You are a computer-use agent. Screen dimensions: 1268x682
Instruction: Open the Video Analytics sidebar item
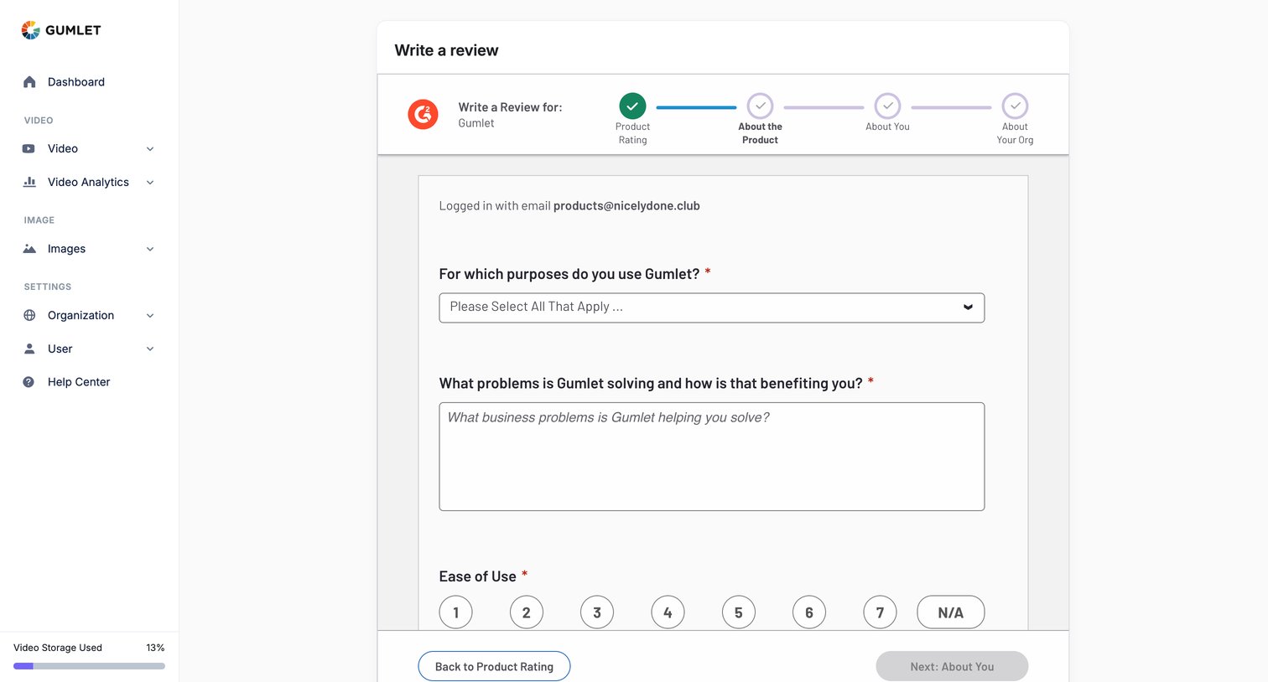coord(89,182)
